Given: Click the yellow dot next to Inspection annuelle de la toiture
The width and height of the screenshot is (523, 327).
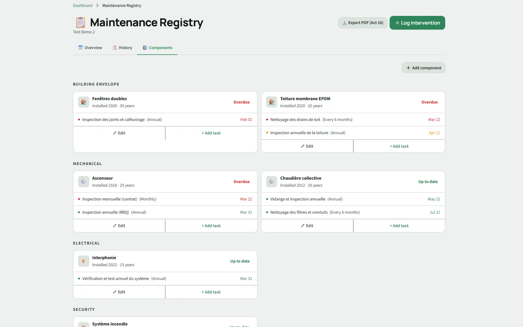Looking at the screenshot, I should tap(266, 133).
